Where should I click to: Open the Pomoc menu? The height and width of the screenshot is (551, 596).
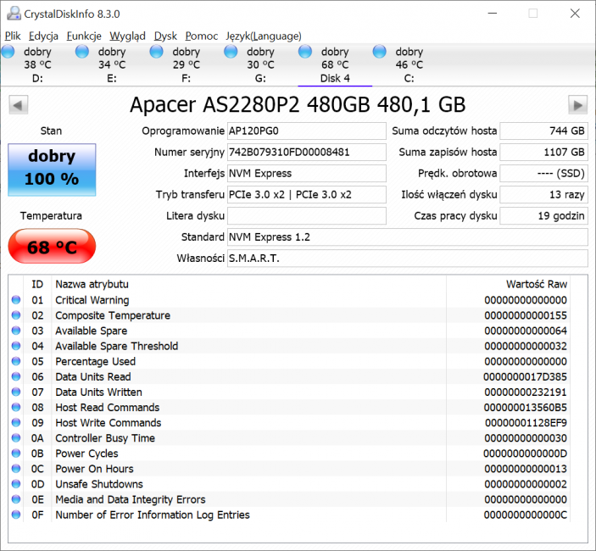coord(202,36)
